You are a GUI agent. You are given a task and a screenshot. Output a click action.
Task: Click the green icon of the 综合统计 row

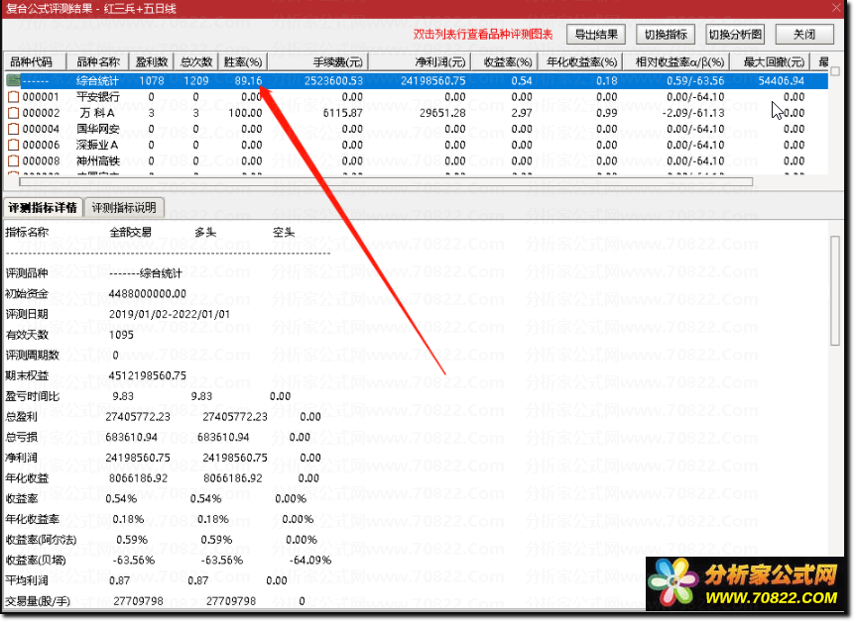(13, 80)
